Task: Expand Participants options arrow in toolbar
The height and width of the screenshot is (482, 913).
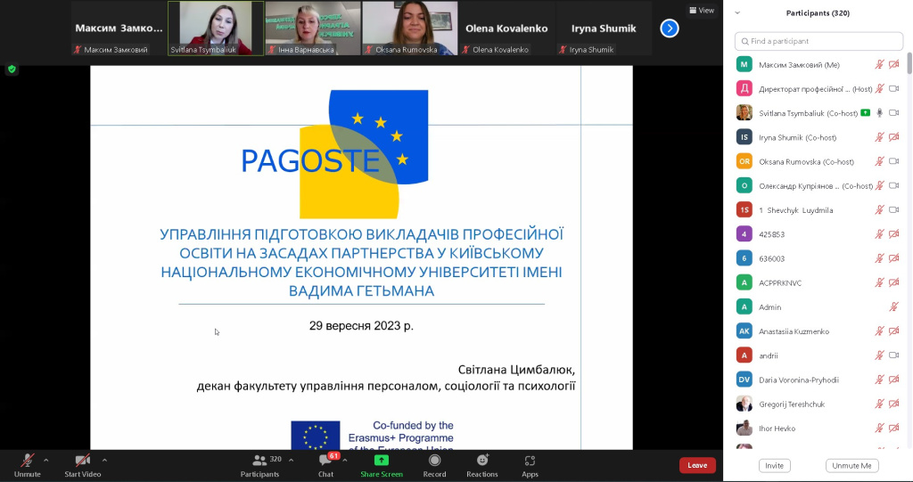Action: point(292,460)
